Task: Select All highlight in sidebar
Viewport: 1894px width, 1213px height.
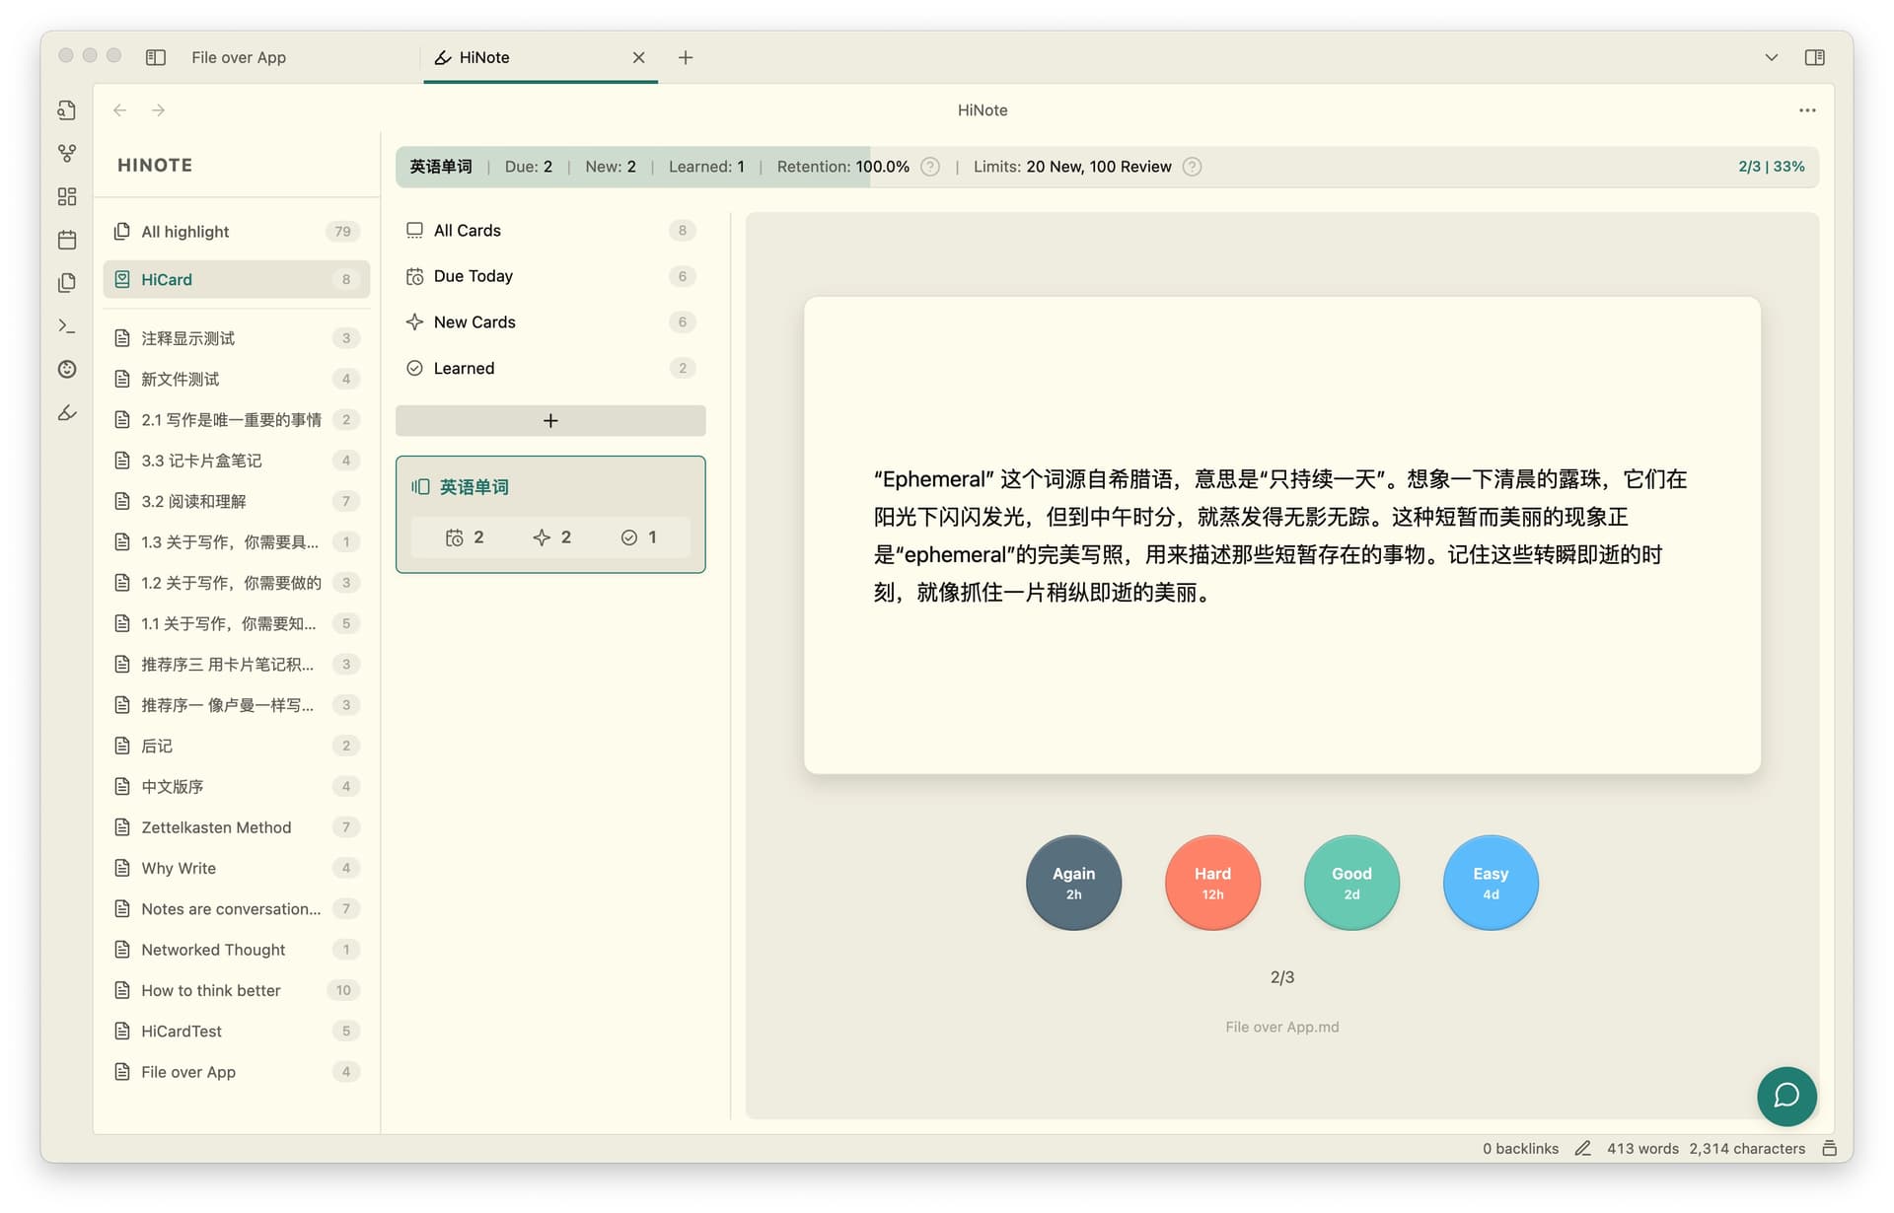Action: 237,232
